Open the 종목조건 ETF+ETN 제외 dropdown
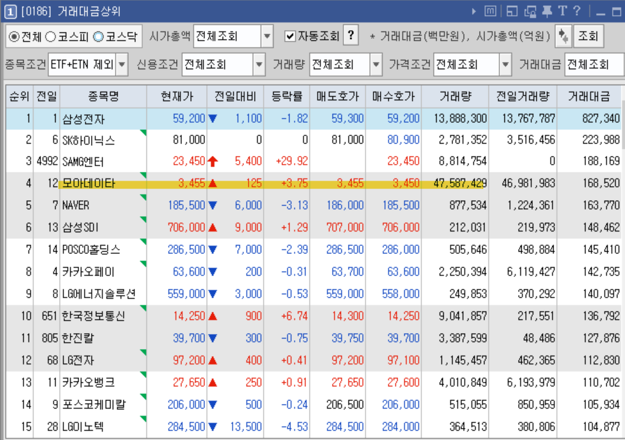 (122, 64)
